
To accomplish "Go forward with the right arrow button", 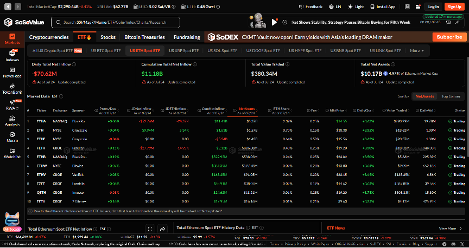I will 18,6.
